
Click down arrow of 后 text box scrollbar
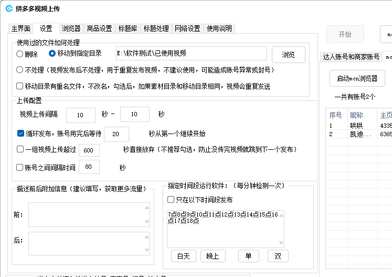tap(147, 250)
